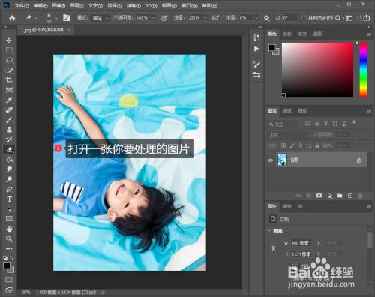Open the 流量 100% dropdown arrow
Image resolution: width=375 pixels, height=297 pixels.
pyautogui.click(x=205, y=18)
